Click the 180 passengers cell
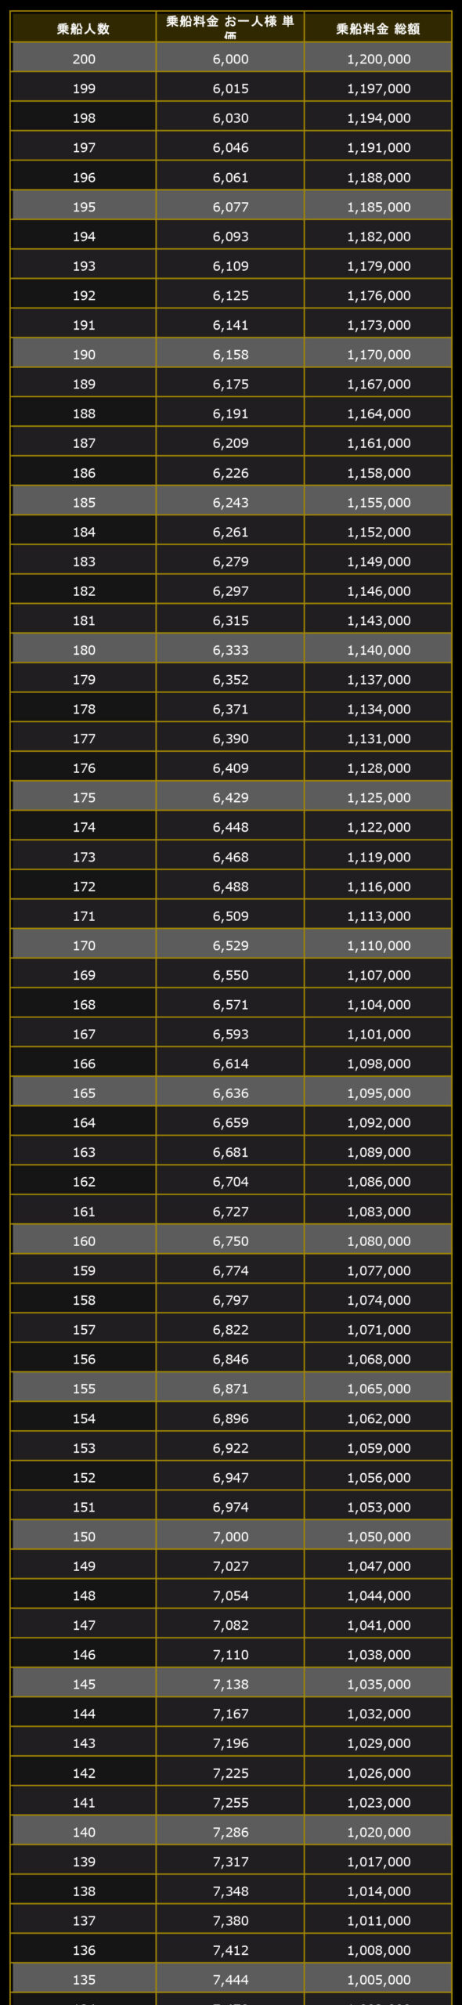 pos(83,649)
